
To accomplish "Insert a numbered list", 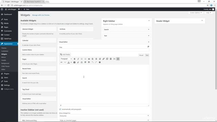I will pos(85,59).
